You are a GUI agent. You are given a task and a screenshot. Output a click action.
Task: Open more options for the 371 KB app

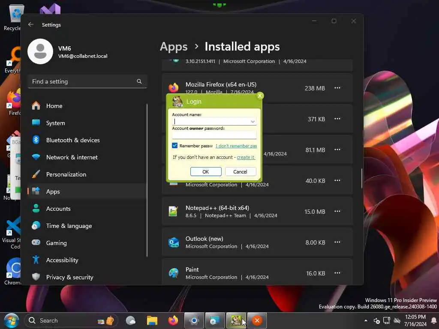click(337, 119)
